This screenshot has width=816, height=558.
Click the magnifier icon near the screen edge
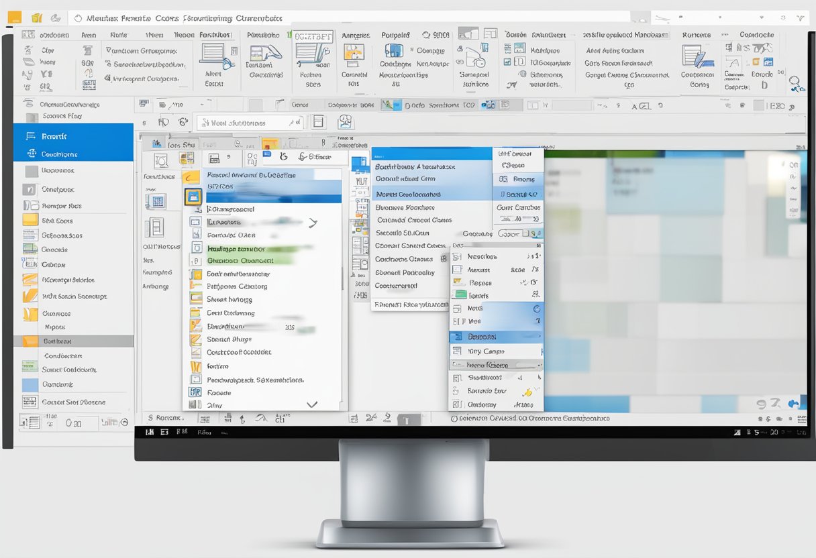(795, 82)
